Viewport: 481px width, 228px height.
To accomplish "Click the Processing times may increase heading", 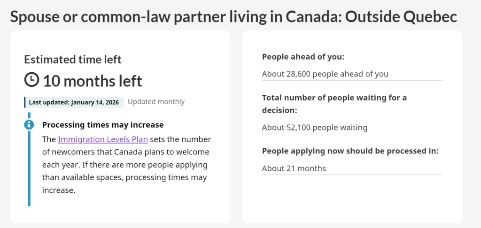I will click(x=103, y=125).
